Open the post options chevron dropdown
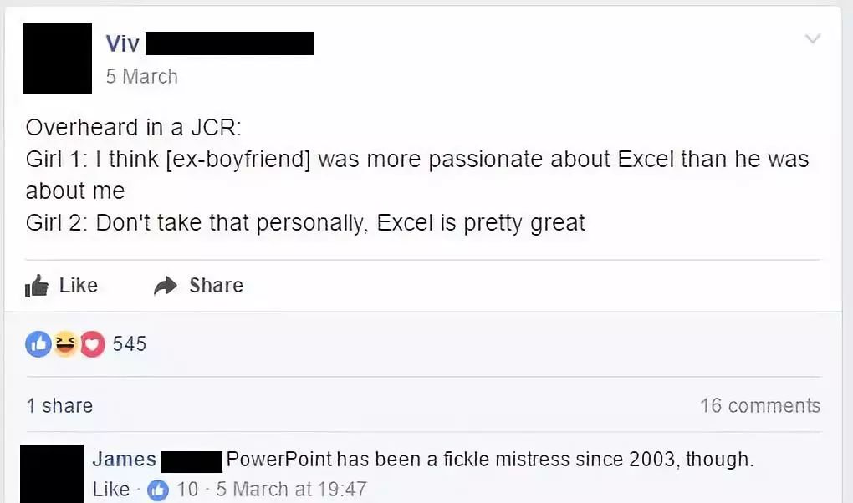853x503 pixels. point(812,39)
